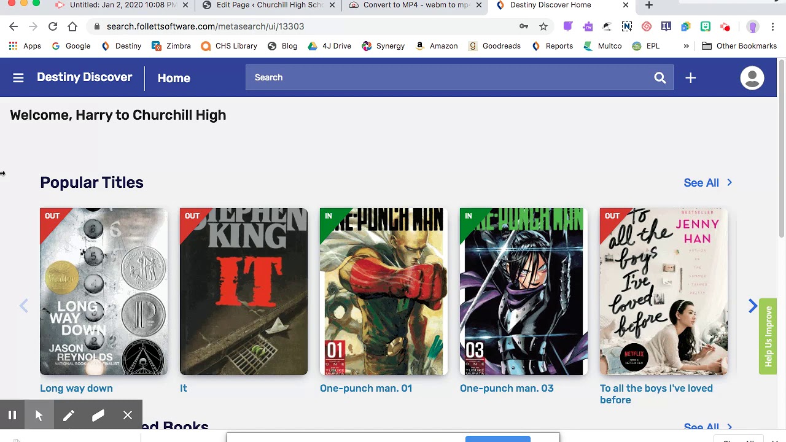Click the 'Long way down' title link
The image size is (786, 442).
[x=76, y=389]
